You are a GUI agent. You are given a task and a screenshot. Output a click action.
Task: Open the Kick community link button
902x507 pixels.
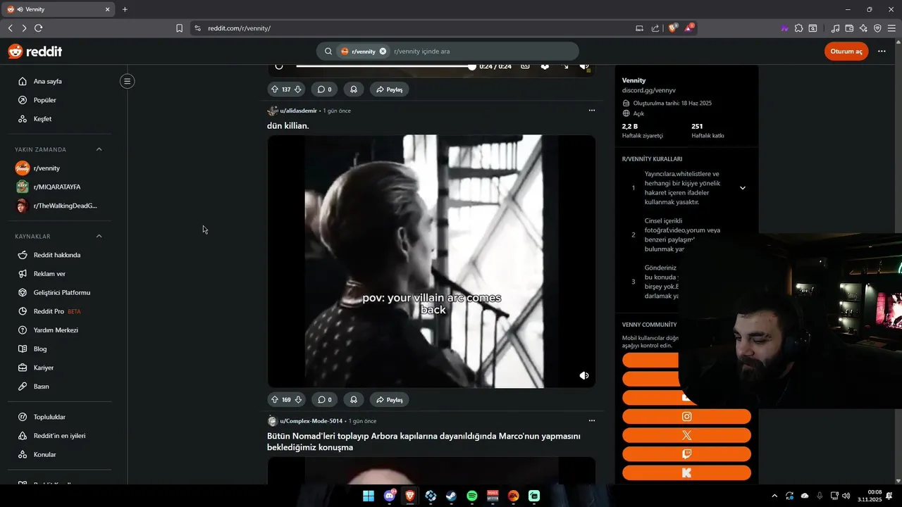[686, 473]
